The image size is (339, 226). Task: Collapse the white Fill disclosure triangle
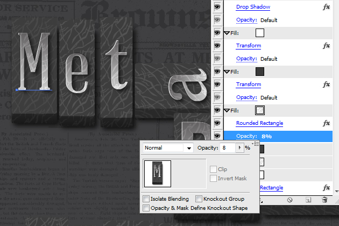click(227, 33)
